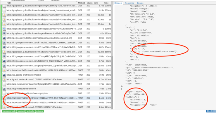
Task: Click the "l_ts": 1562844075 line
Action: click(x=136, y=76)
